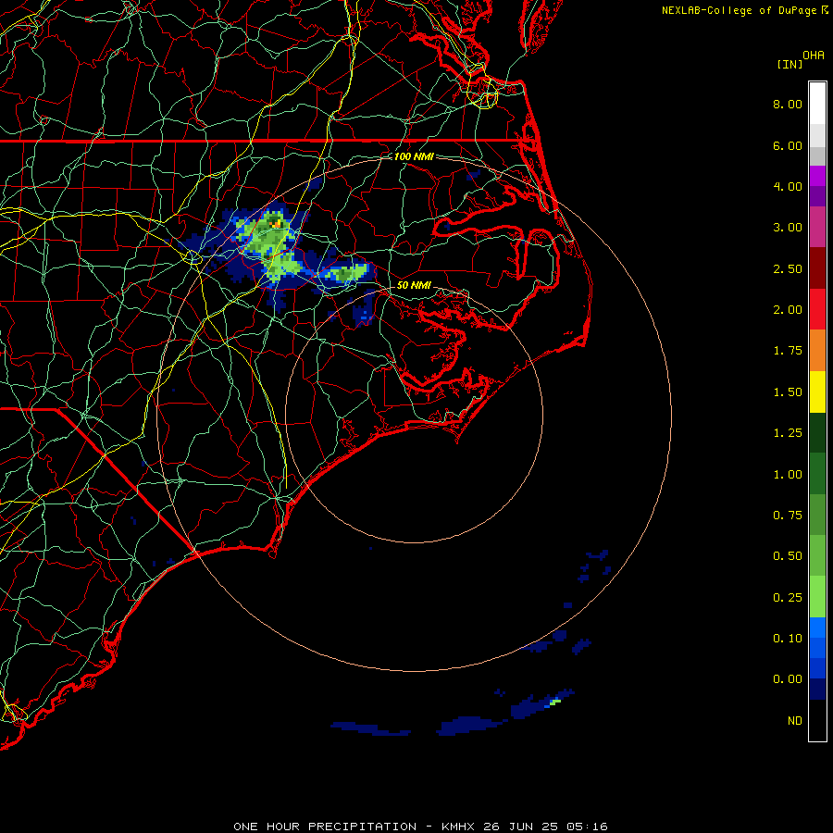This screenshot has height=833, width=833.
Task: Pick the pink swatch beside 3.00
Action: 817,227
